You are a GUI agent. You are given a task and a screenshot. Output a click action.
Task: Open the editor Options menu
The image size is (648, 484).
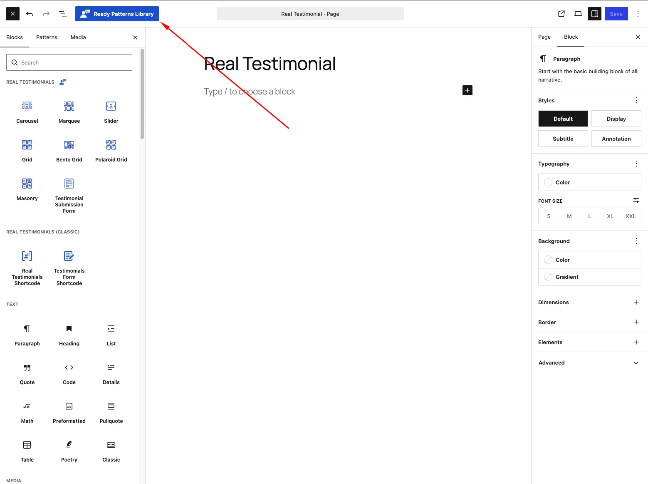638,14
